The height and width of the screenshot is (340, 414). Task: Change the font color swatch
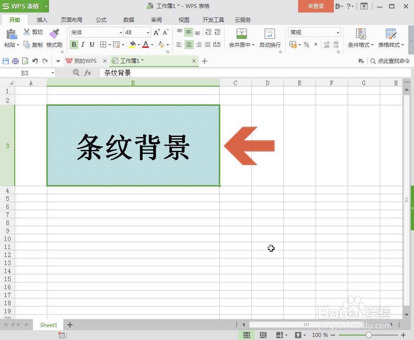pyautogui.click(x=146, y=45)
